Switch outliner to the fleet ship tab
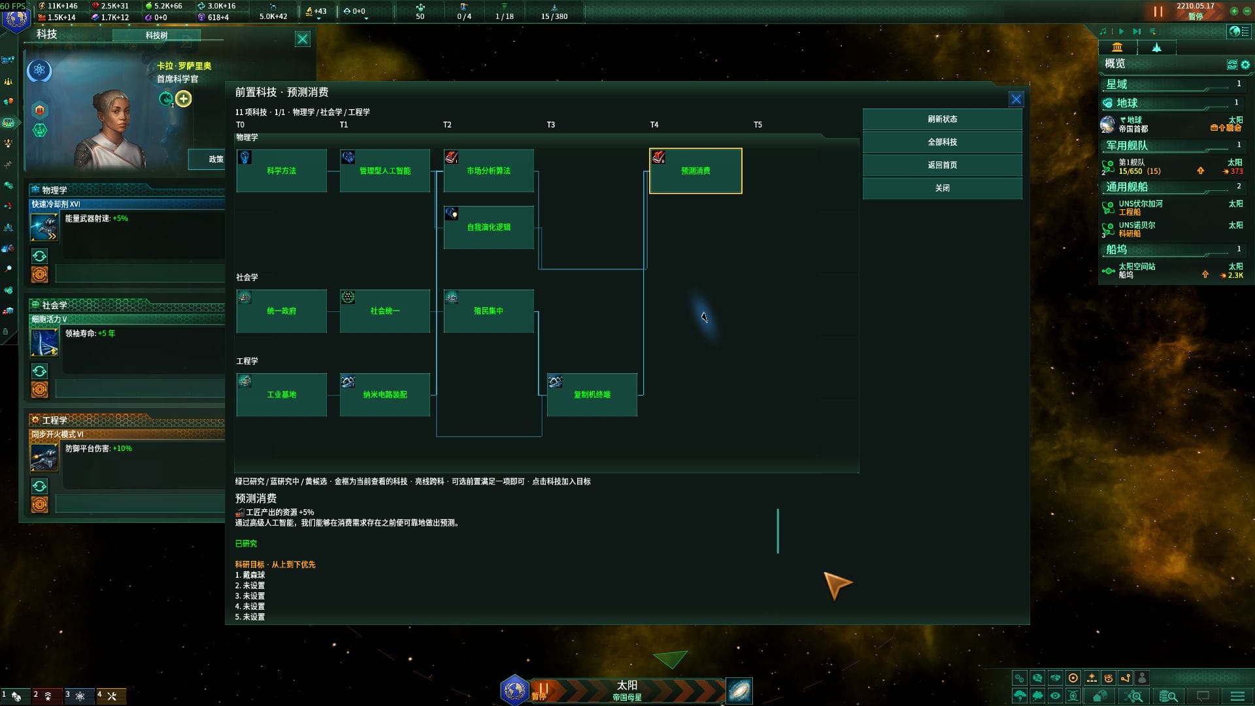 pyautogui.click(x=1156, y=47)
